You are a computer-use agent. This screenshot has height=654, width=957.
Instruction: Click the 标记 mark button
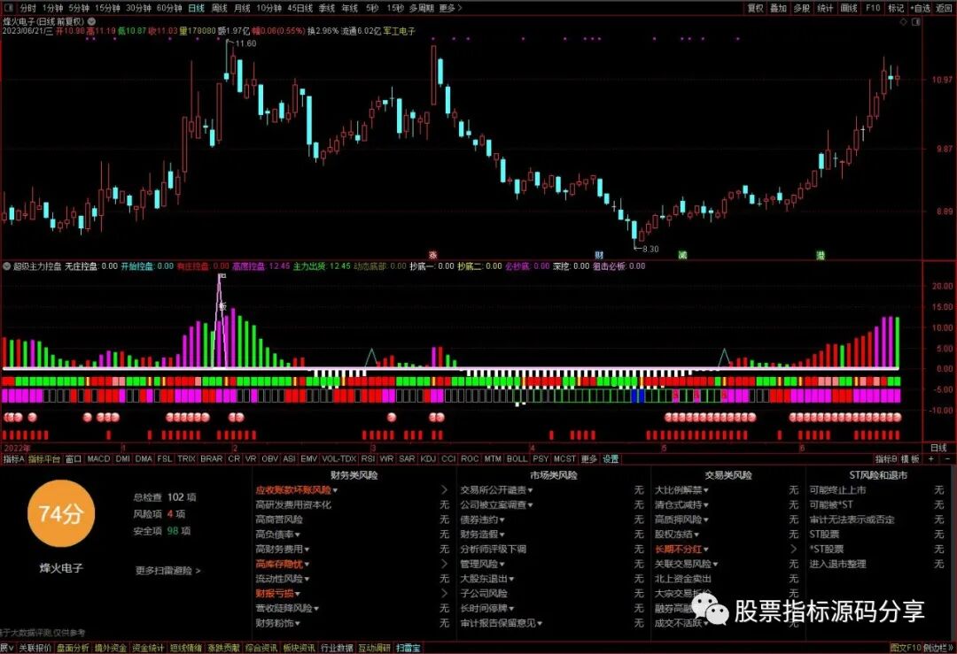tap(896, 8)
